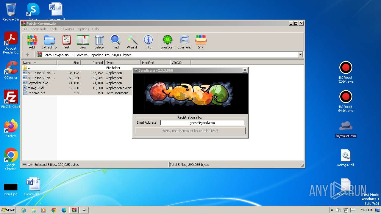The image size is (381, 214).
Task: Click the key icon in WinRAR status bar
Action: click(30, 165)
